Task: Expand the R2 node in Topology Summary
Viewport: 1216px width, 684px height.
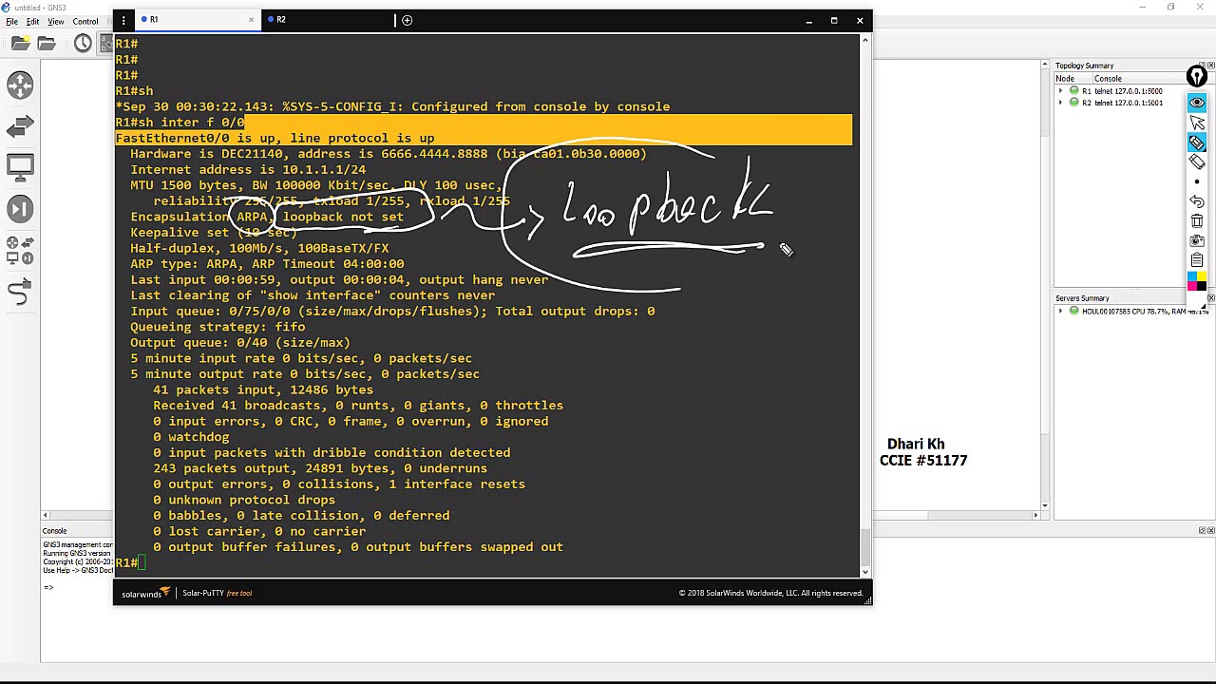Action: click(1061, 103)
